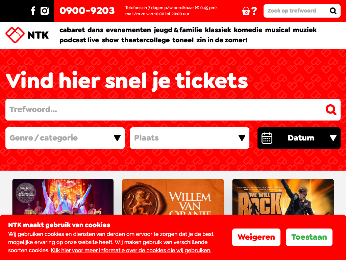Open the NTK Instagram icon
Viewport: 346px width, 260px height.
[45, 10]
